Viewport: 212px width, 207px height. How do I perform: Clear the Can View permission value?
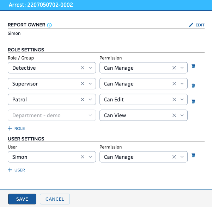point(174,115)
